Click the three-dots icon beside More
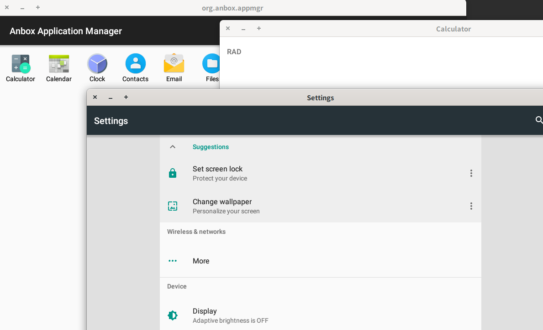Image resolution: width=543 pixels, height=330 pixels. pos(173,261)
